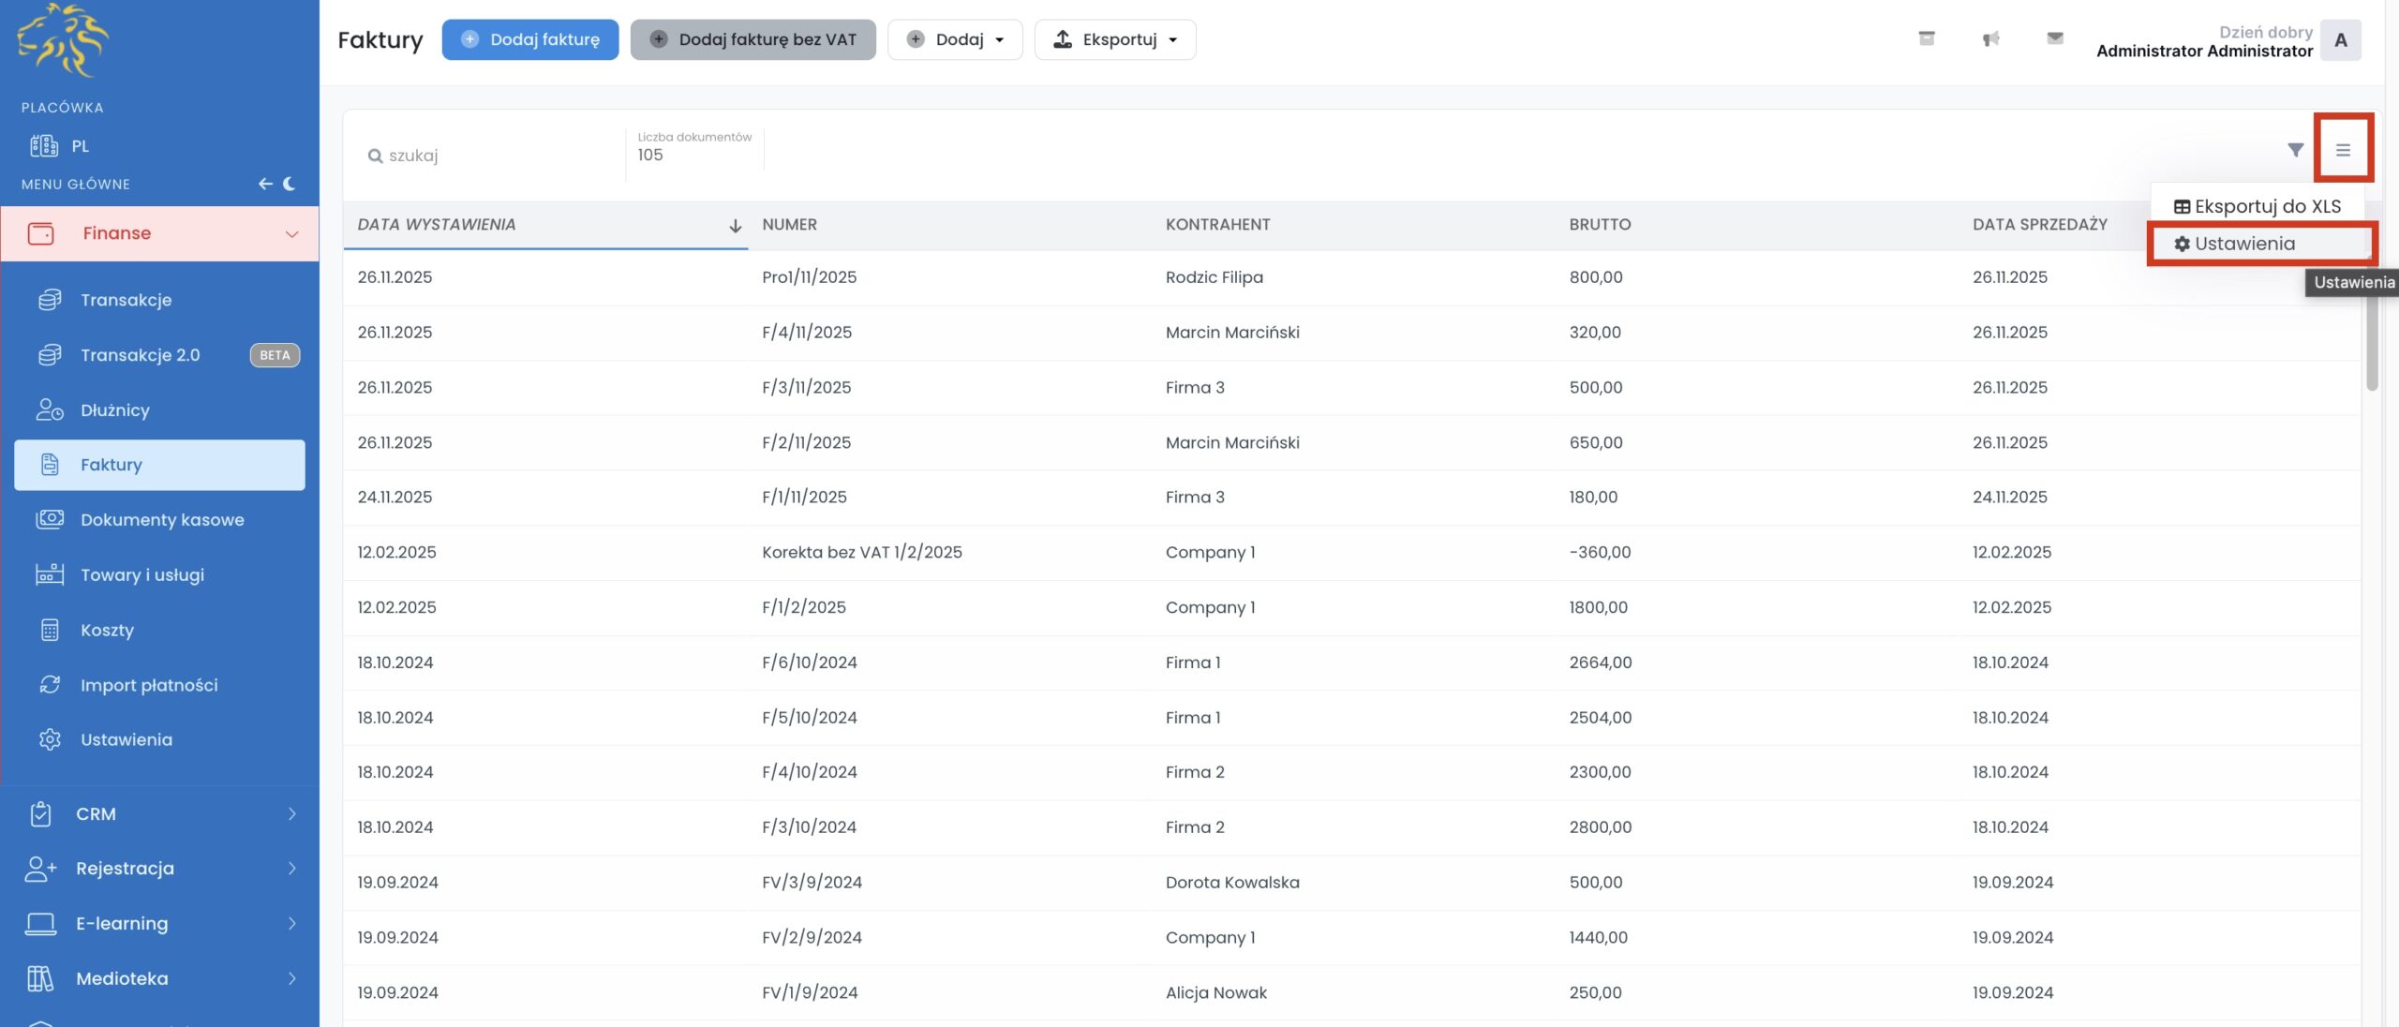The height and width of the screenshot is (1027, 2399).
Task: Open the envelope messages icon
Action: (x=2054, y=38)
